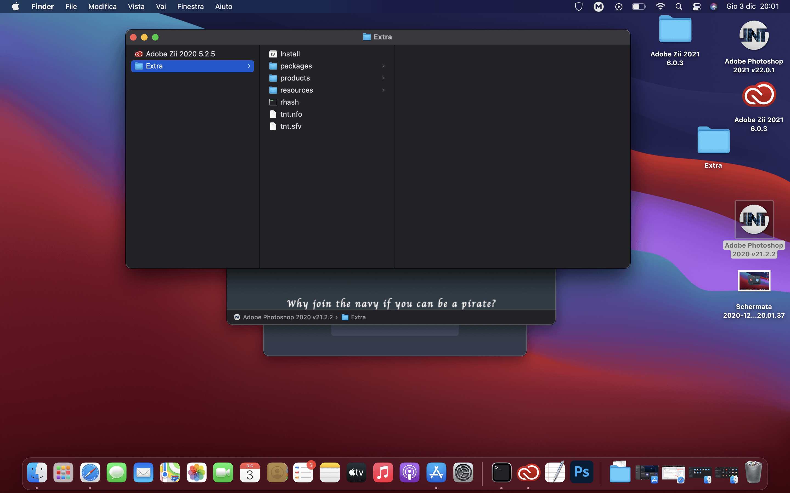Open Launchpad in the Dock
The width and height of the screenshot is (790, 493).
point(63,472)
